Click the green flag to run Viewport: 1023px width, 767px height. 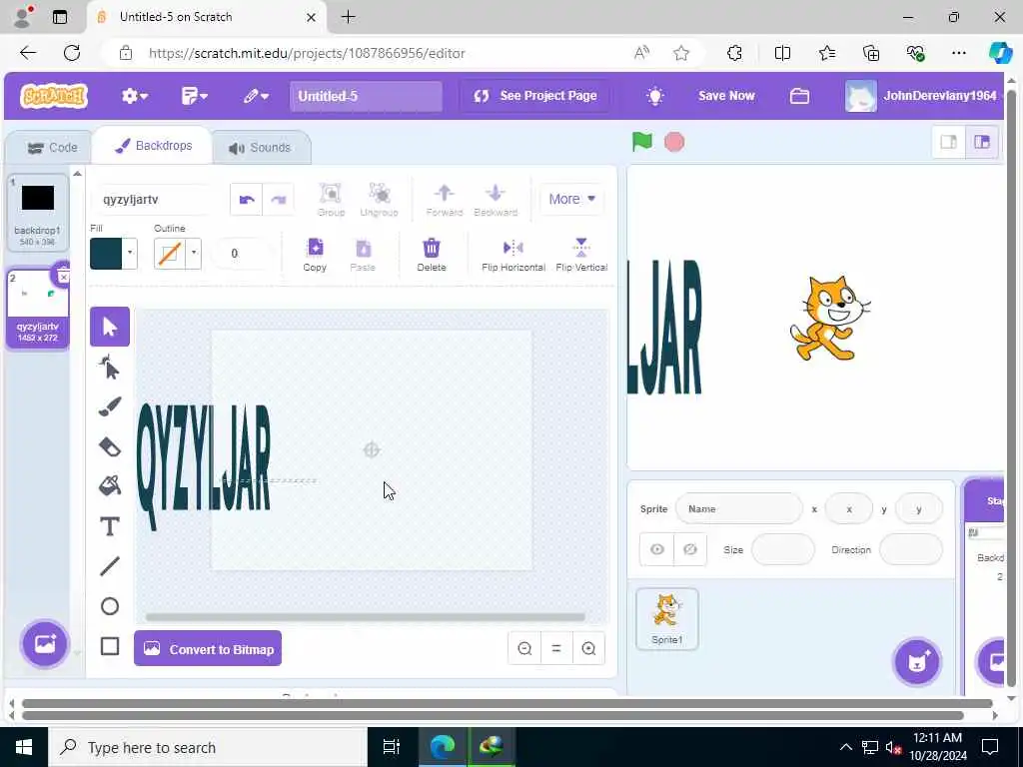point(642,142)
